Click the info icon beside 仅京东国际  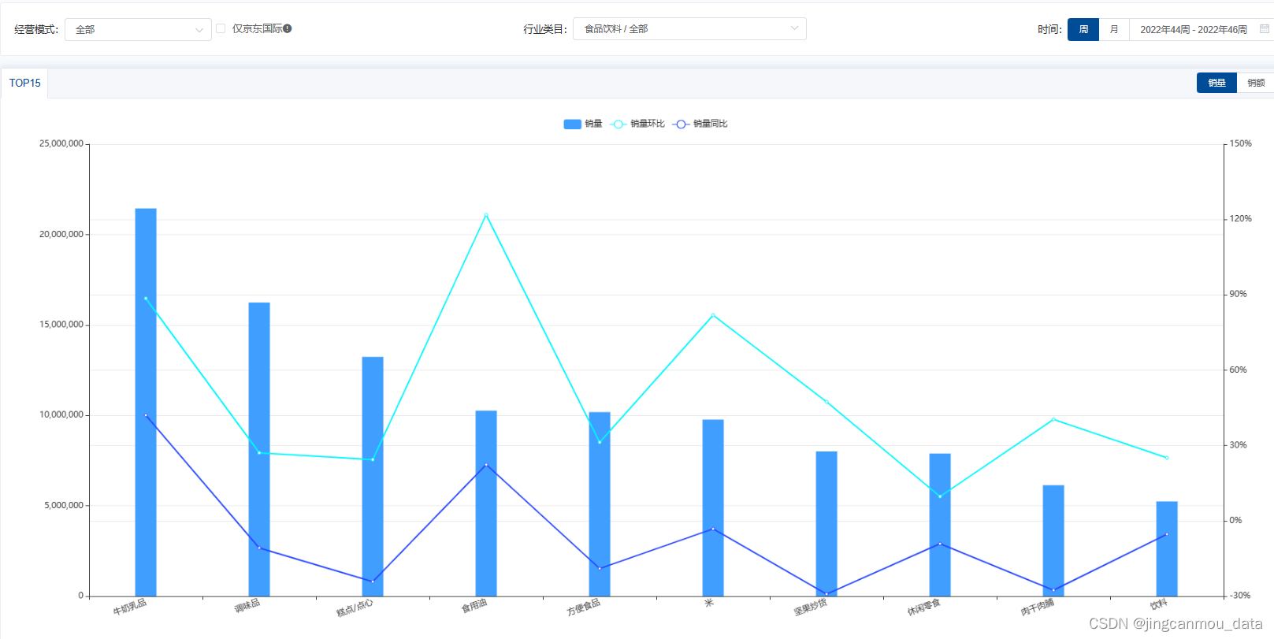288,28
